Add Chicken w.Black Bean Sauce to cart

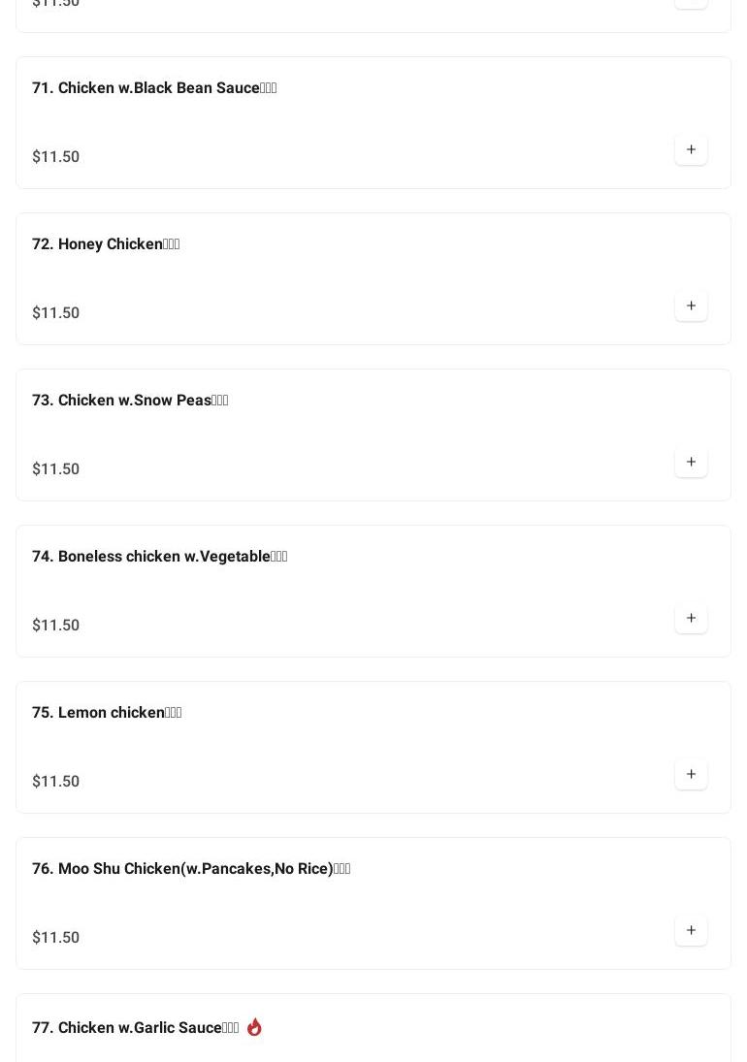(691, 150)
